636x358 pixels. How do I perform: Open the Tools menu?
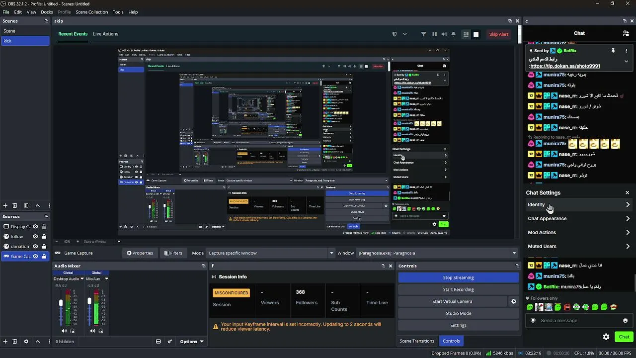pyautogui.click(x=118, y=12)
